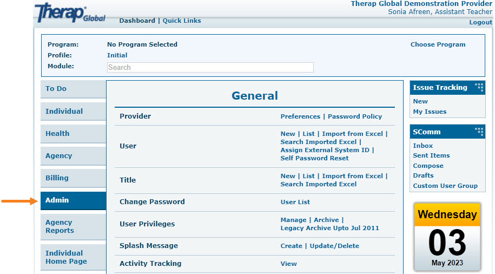The width and height of the screenshot is (495, 274).
Task: Open SComm Inbox
Action: tap(423, 146)
